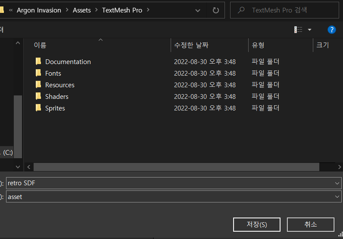
Task: Click the horizontal scrollbar left arrow
Action: (x=29, y=167)
